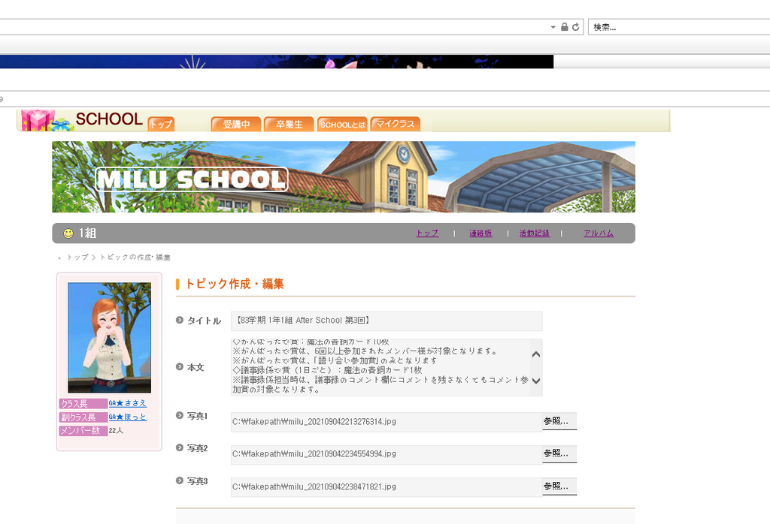
Task: Click the 写真1 file path field
Action: coord(386,422)
